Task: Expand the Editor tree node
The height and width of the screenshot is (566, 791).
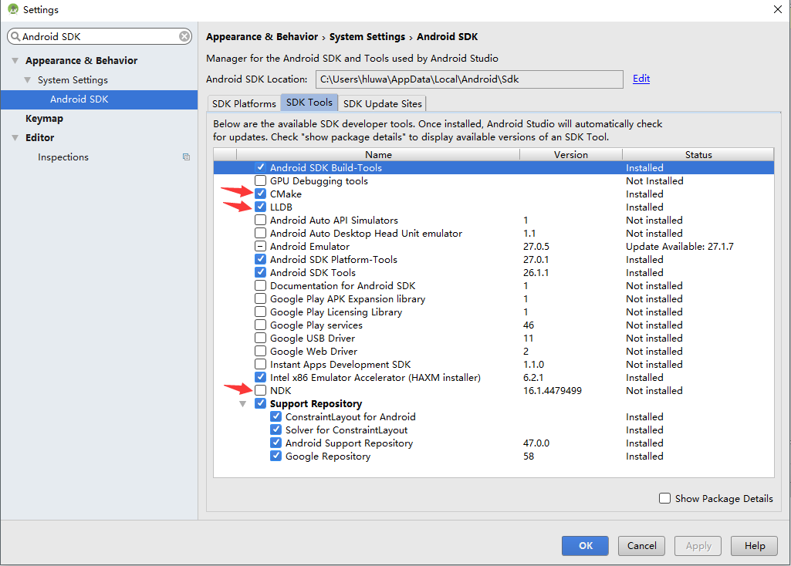Action: tap(15, 138)
